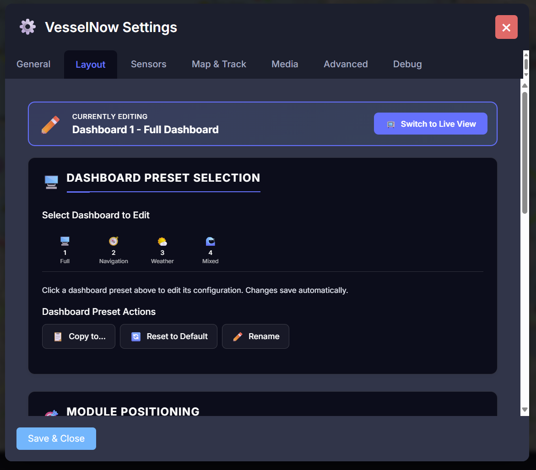Open the Map & Track tab
Screen dimensions: 536x470
(x=219, y=64)
